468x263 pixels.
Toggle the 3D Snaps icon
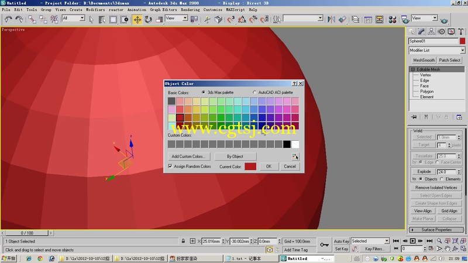[230, 20]
